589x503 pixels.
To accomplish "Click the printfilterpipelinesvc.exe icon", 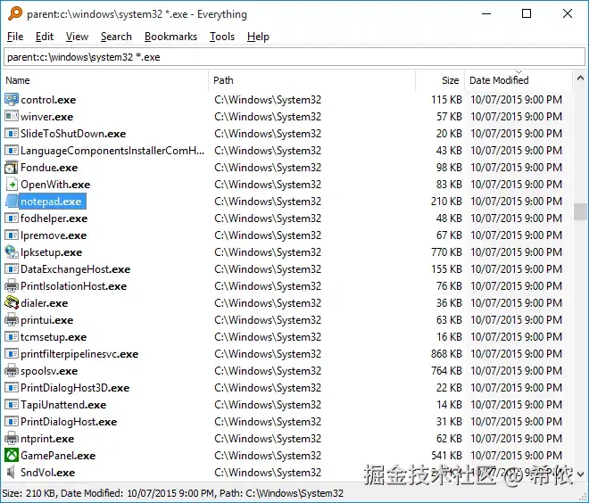I will tap(12, 354).
